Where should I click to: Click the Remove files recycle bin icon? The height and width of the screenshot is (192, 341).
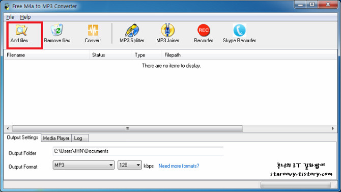tap(57, 30)
